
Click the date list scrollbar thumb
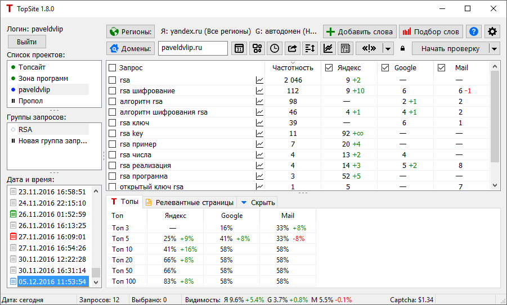pos(96,272)
